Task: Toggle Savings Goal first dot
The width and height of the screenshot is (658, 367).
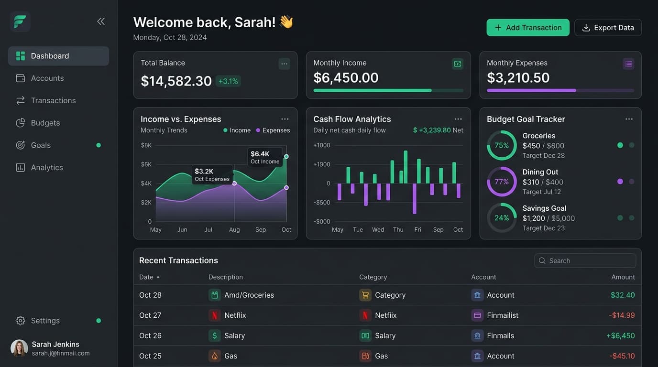Action: [620, 218]
